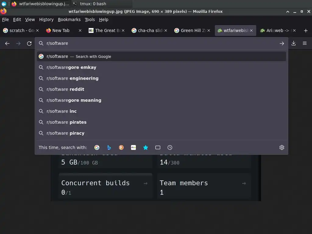Click the Team members arrow in image
Image resolution: width=312 pixels, height=234 pixels.
[244, 183]
